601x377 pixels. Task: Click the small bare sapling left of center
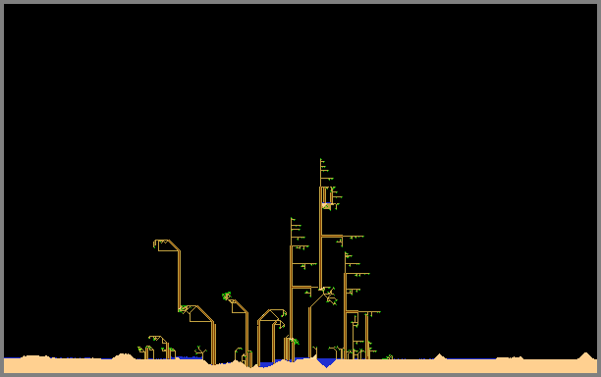tap(199, 351)
